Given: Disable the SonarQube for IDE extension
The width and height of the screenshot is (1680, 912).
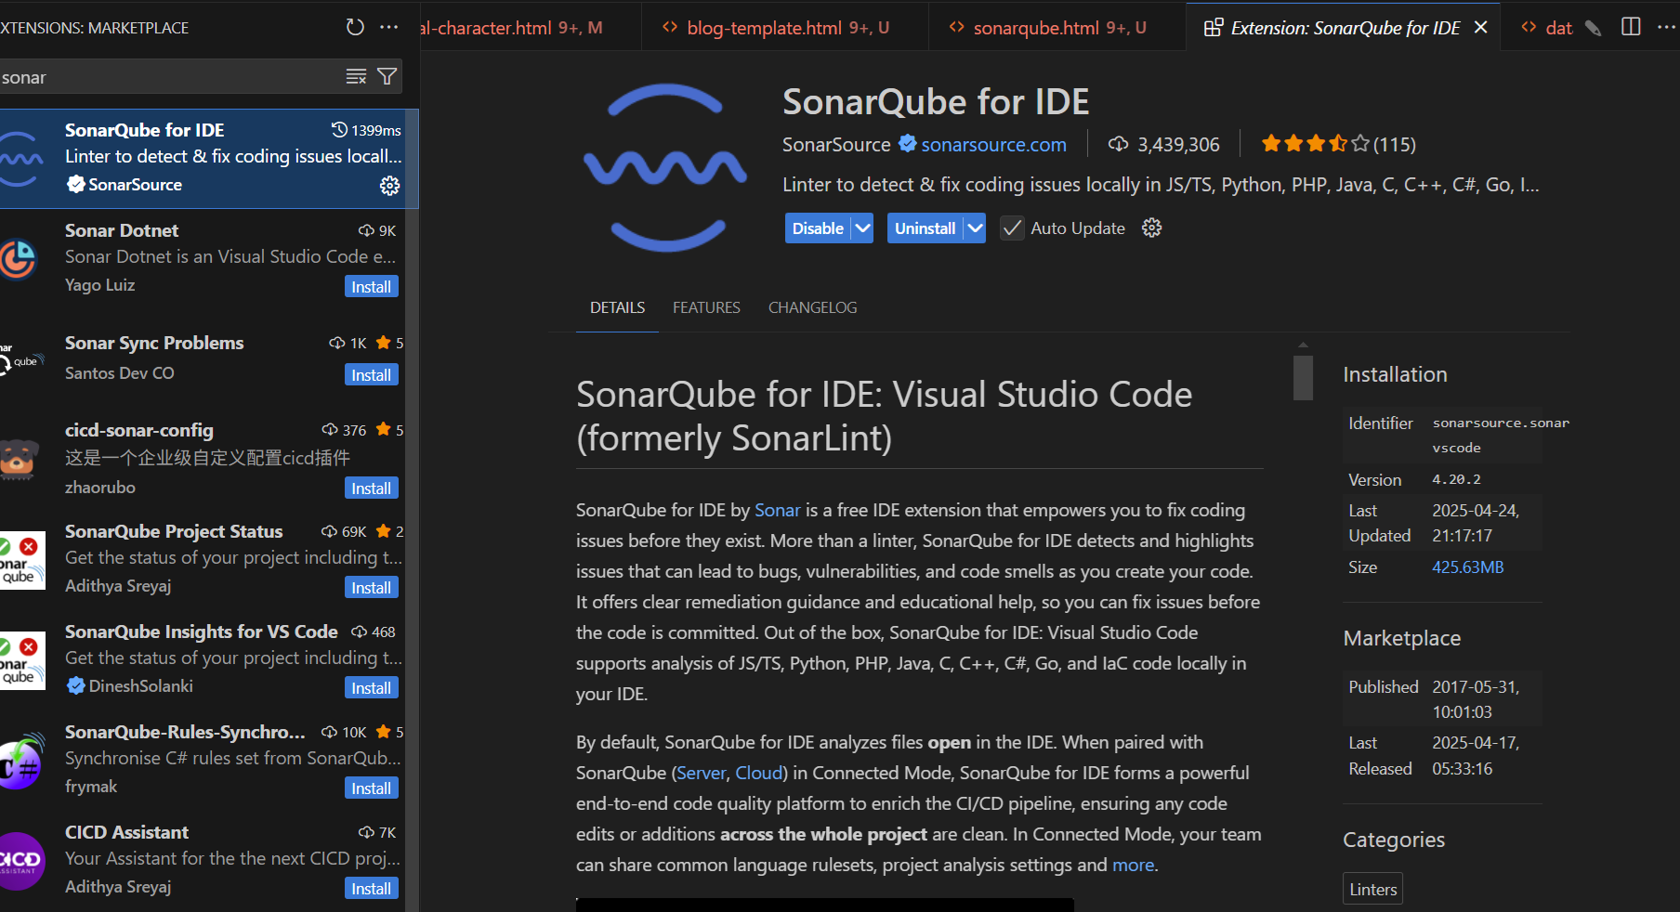Looking at the screenshot, I should coord(818,228).
